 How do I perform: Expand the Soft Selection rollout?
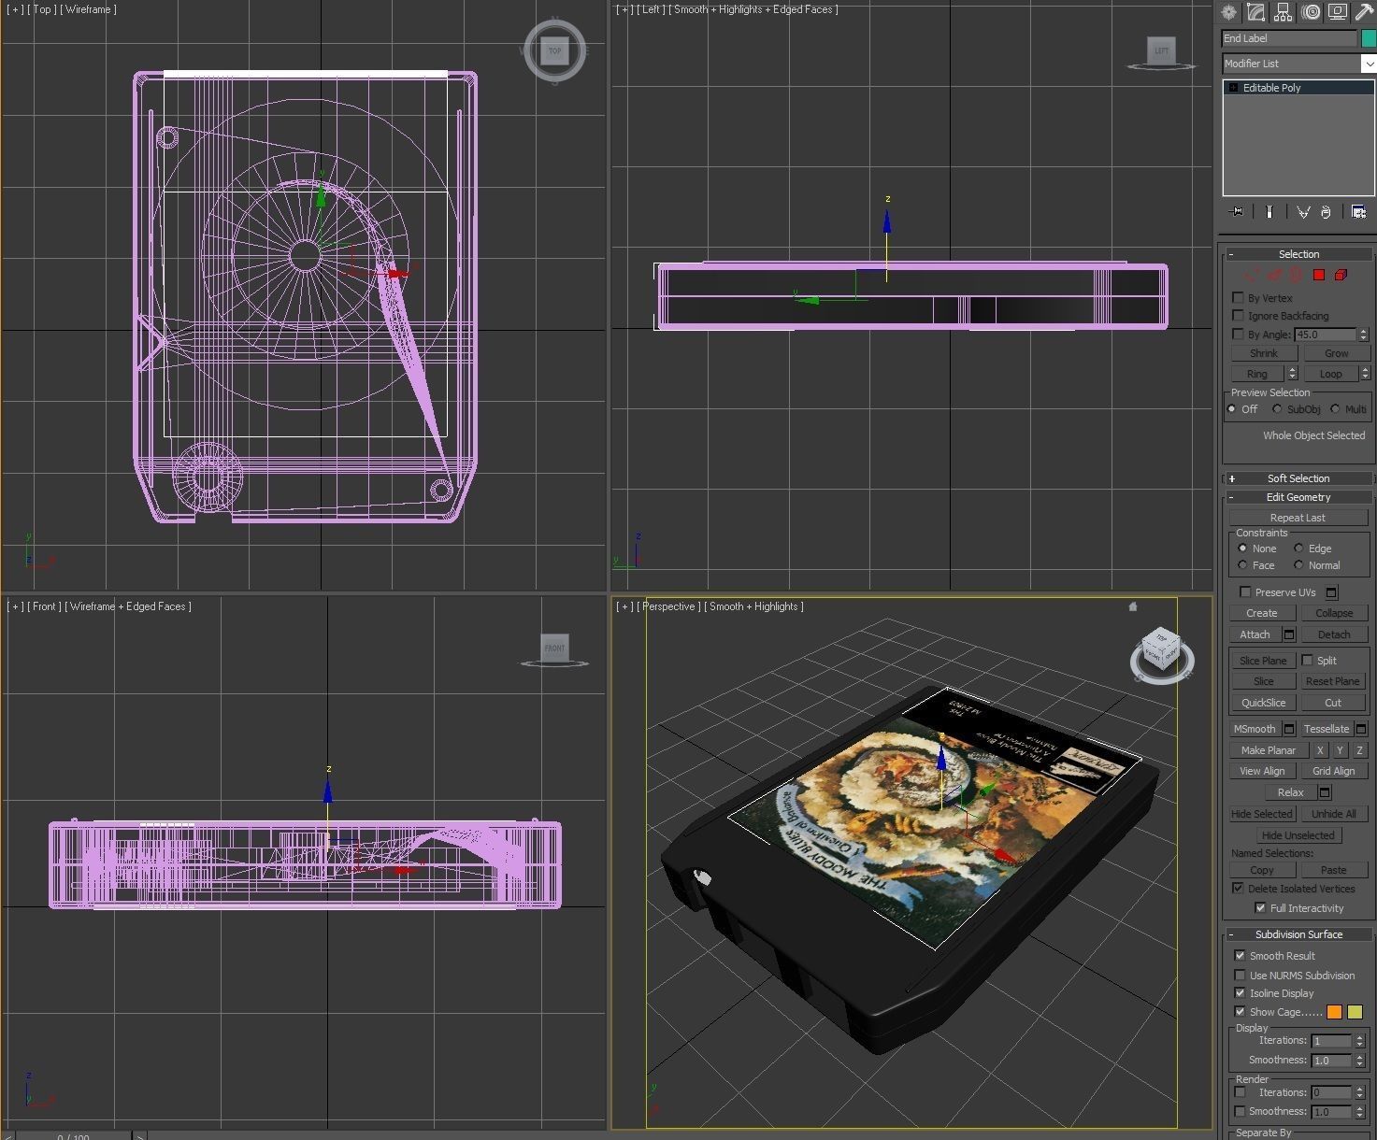point(1298,478)
